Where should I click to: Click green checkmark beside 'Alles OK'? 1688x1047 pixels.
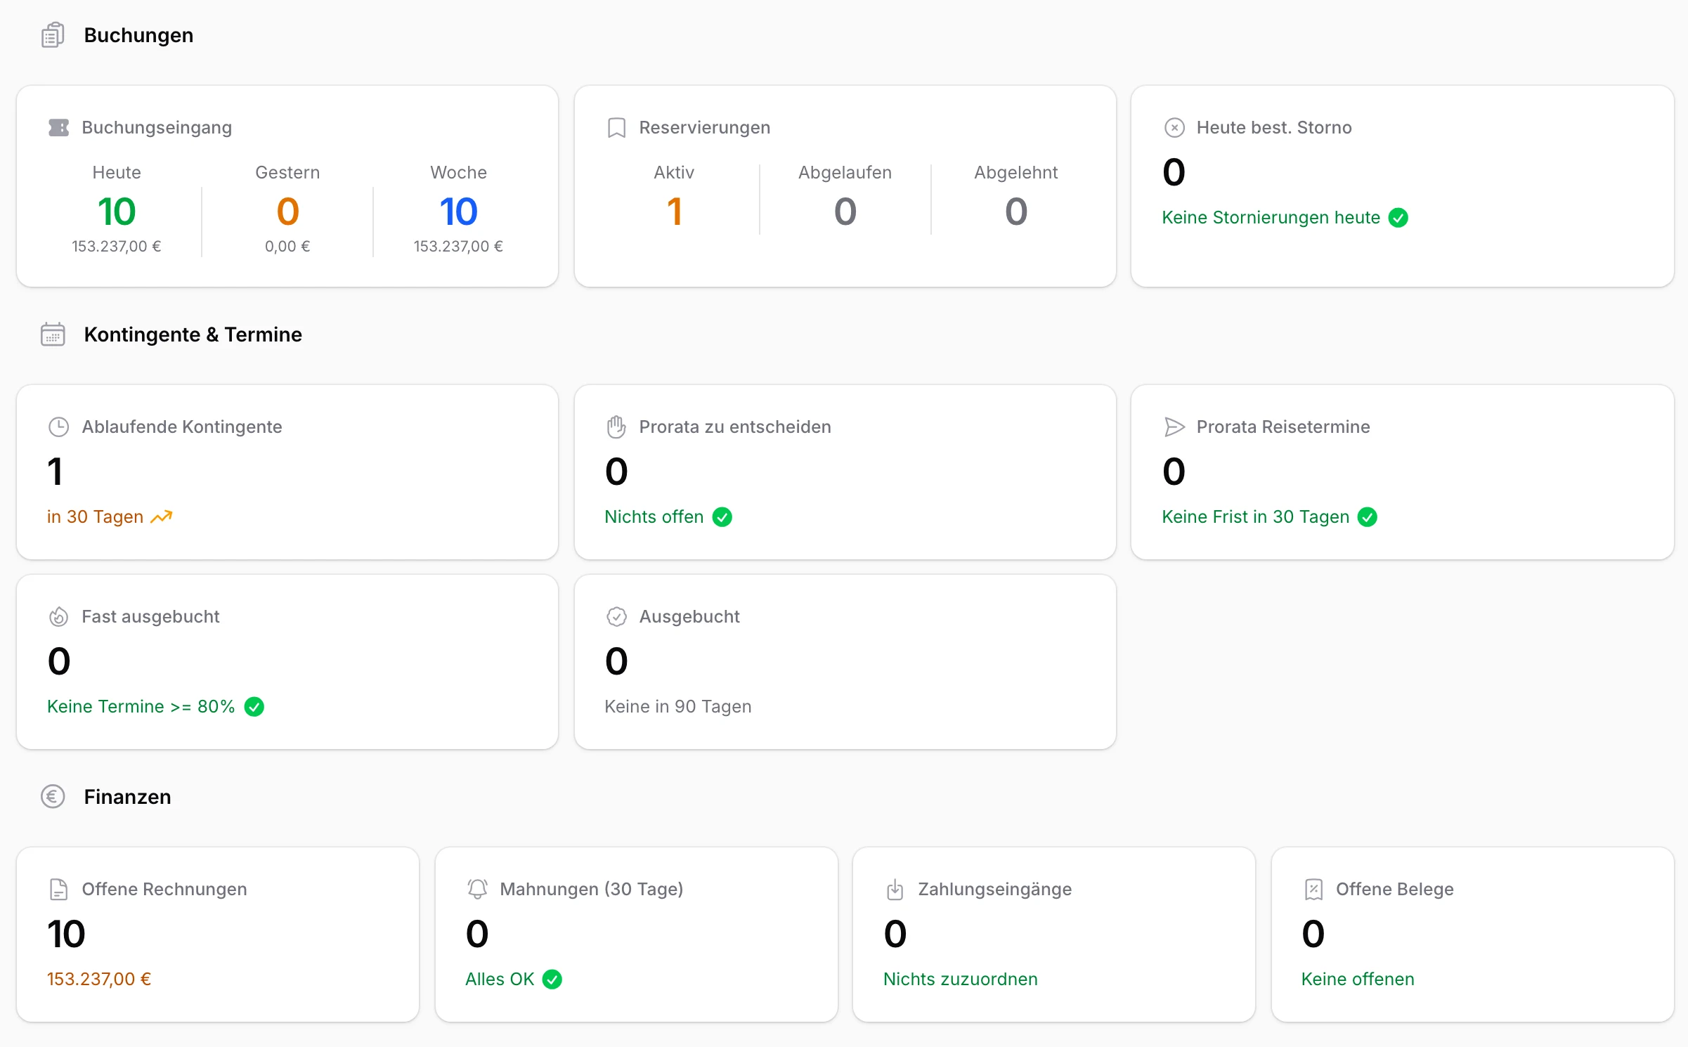pos(552,980)
